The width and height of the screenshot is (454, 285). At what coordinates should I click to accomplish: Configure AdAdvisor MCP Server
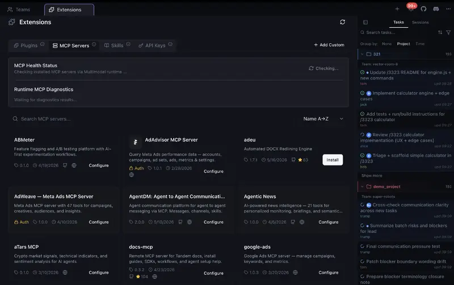point(214,172)
